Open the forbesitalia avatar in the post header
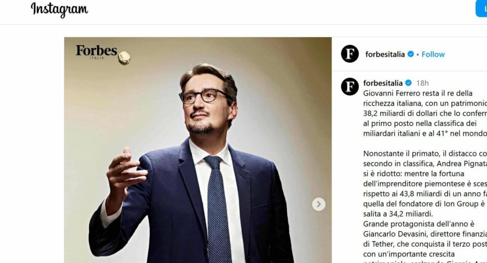 [x=350, y=54]
